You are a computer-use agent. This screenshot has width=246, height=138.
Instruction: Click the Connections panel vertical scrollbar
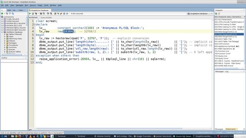point(27,22)
